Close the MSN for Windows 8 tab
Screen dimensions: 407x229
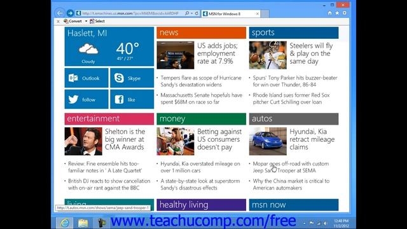pos(257,14)
